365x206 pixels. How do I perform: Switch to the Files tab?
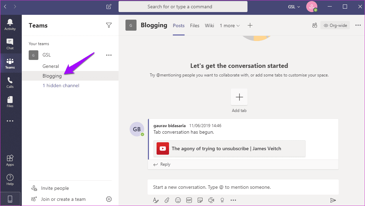(x=195, y=25)
